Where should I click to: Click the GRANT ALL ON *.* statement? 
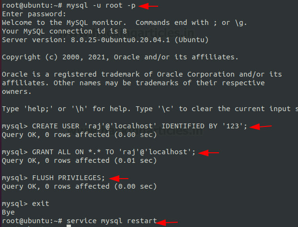[x=114, y=152]
